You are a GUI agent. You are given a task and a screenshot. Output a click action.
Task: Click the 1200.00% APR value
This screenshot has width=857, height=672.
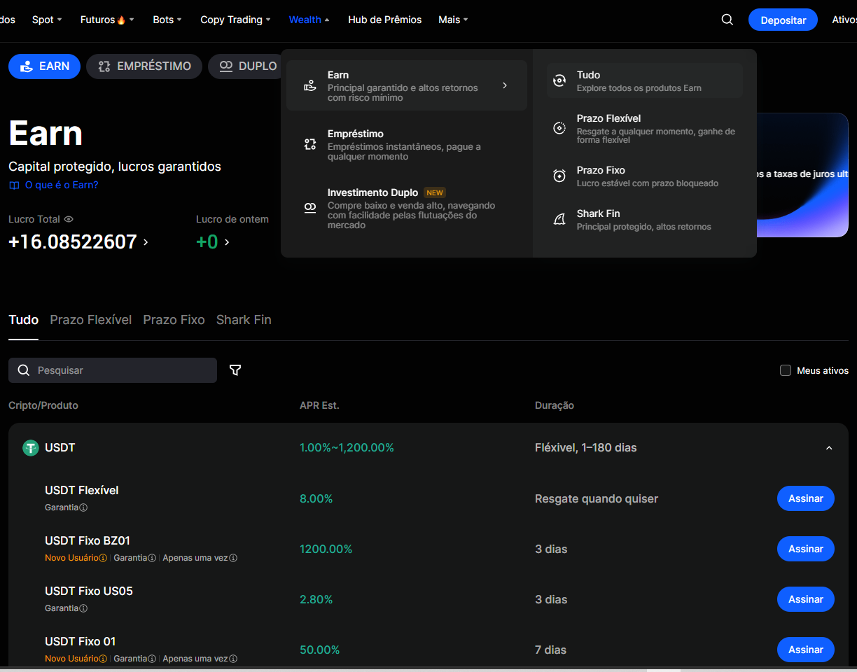pos(326,549)
